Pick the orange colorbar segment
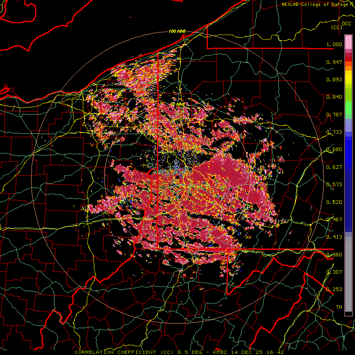The image size is (355, 355). (348, 68)
